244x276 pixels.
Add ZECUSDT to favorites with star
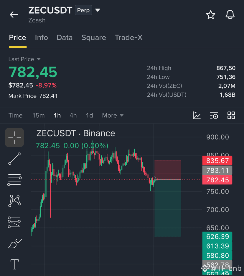pyautogui.click(x=210, y=14)
